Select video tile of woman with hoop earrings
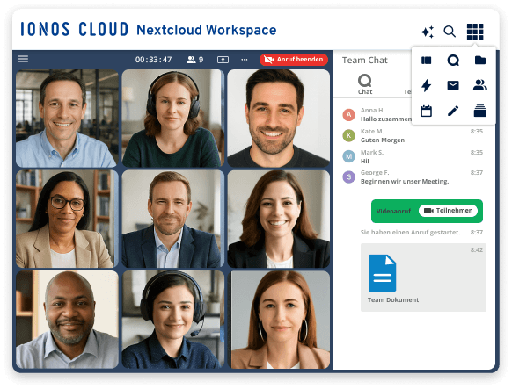This screenshot has height=389, width=512. tap(279, 320)
